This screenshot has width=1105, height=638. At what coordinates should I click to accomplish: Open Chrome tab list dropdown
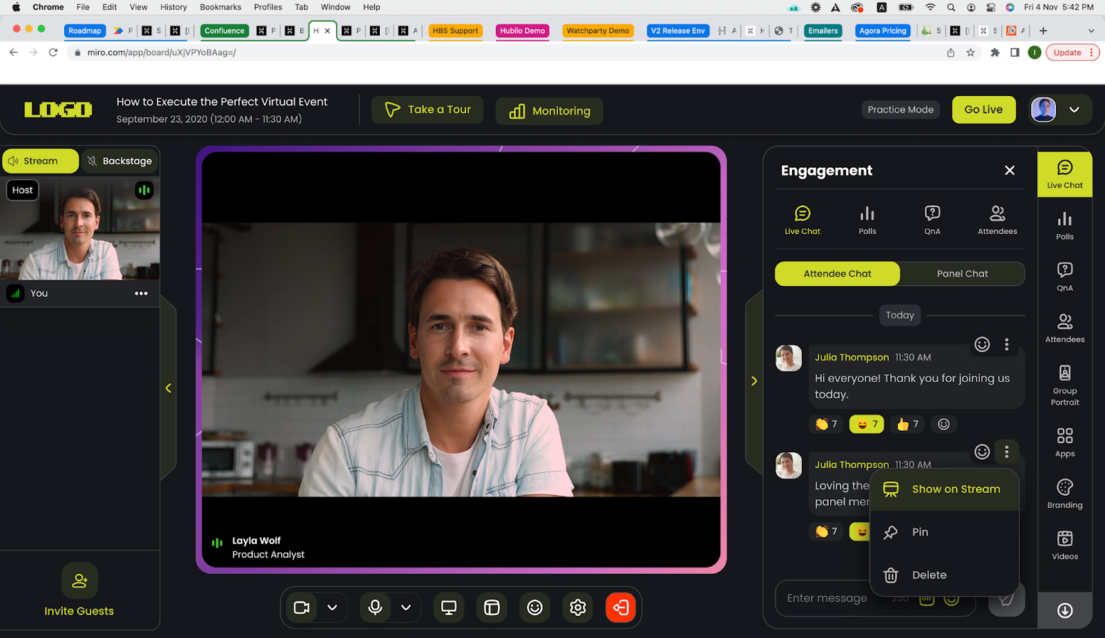(1091, 31)
